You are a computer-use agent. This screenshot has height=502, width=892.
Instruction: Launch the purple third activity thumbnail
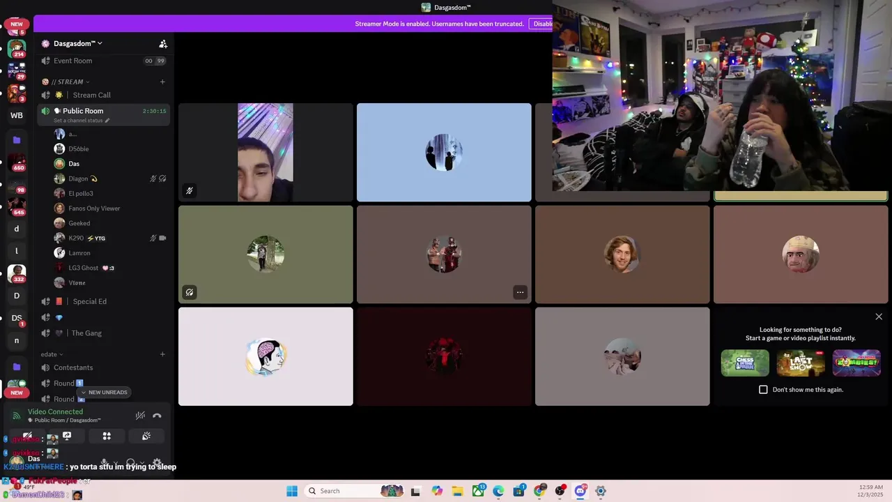[x=856, y=363]
